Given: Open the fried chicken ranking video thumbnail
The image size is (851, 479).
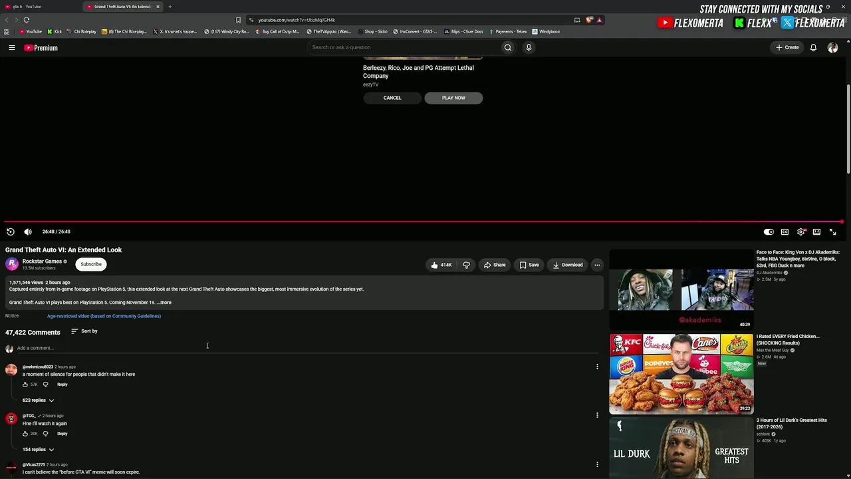Looking at the screenshot, I should 681,374.
